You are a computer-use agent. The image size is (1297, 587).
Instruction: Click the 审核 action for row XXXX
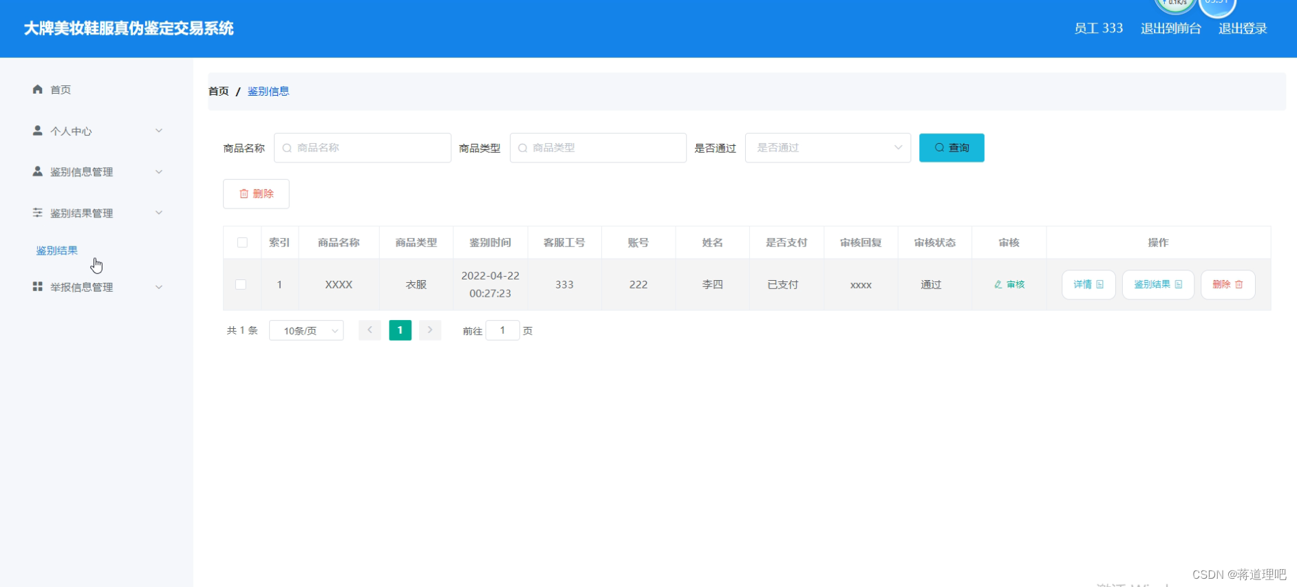pos(1009,284)
